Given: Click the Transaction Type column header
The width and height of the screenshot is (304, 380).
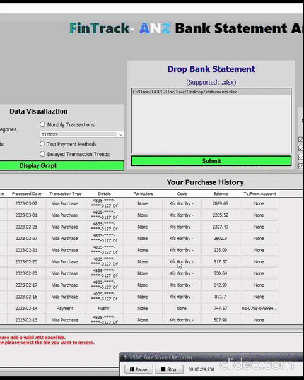Looking at the screenshot, I should coord(66,194).
